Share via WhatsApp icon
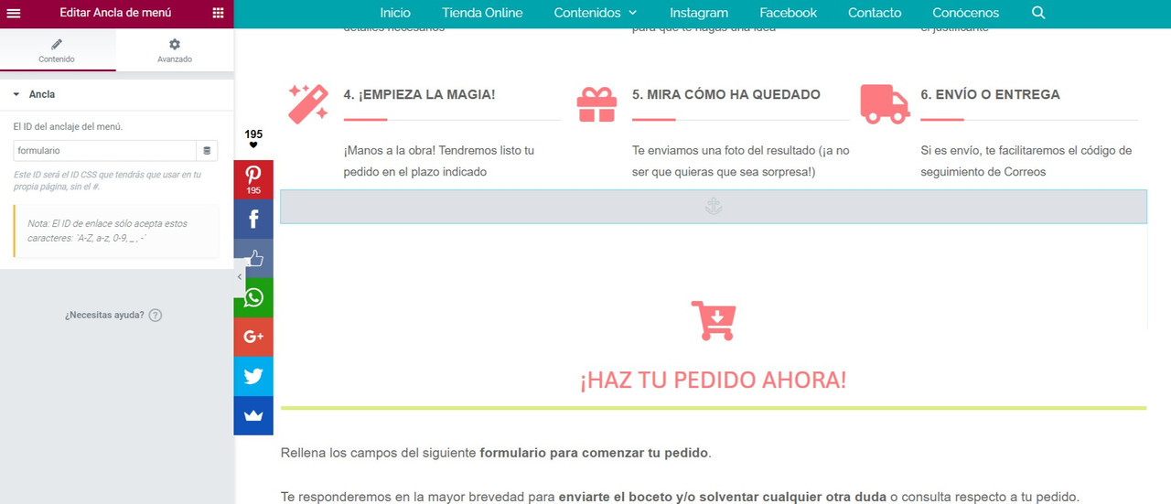Image resolution: width=1171 pixels, height=504 pixels. point(253,297)
